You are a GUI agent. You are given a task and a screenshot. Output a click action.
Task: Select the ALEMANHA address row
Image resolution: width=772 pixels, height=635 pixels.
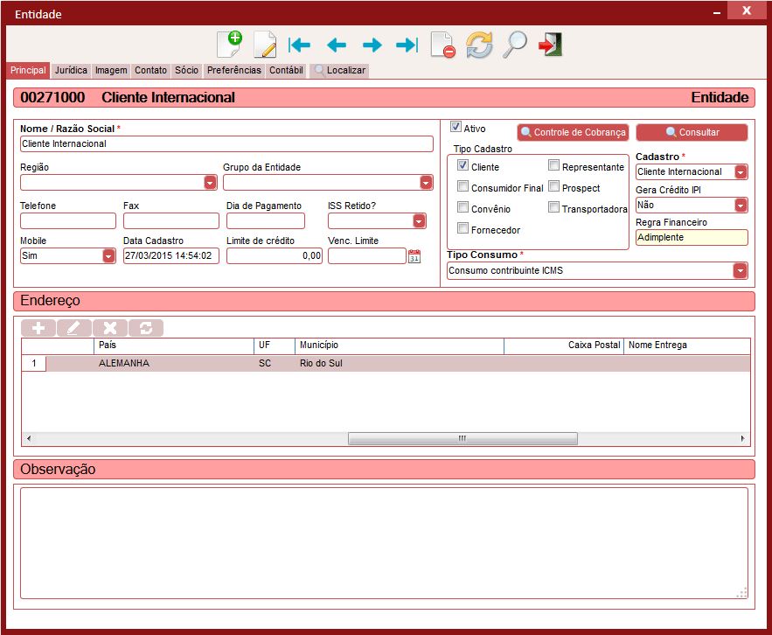tap(386, 364)
